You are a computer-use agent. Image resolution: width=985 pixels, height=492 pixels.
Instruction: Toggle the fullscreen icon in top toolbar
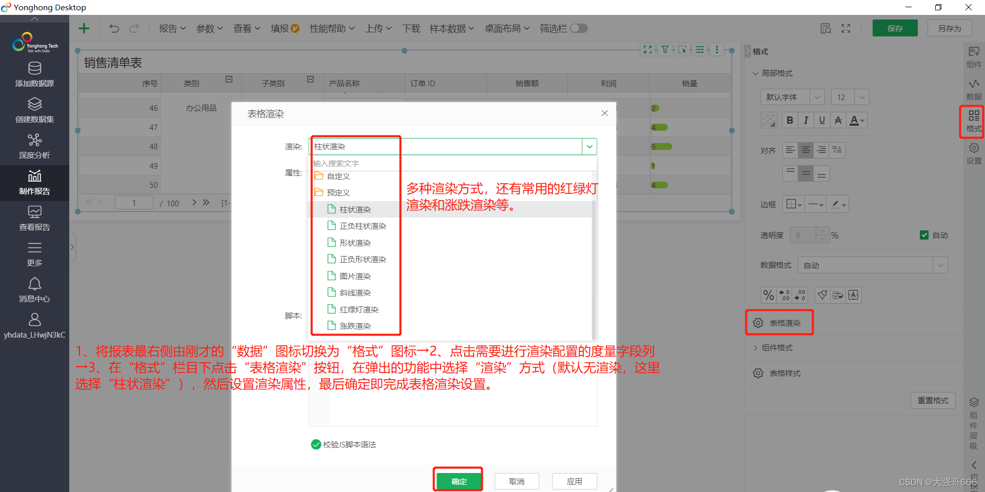(846, 28)
